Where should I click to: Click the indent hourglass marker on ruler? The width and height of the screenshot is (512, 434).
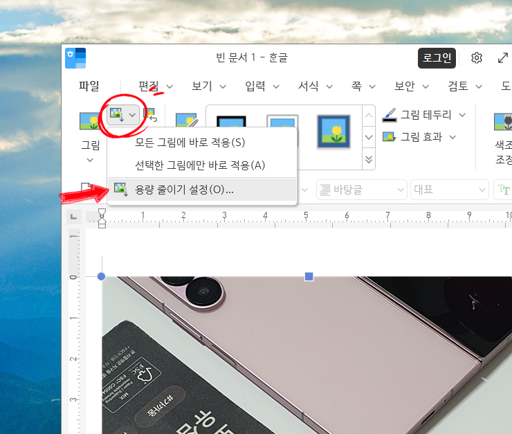pyautogui.click(x=102, y=218)
